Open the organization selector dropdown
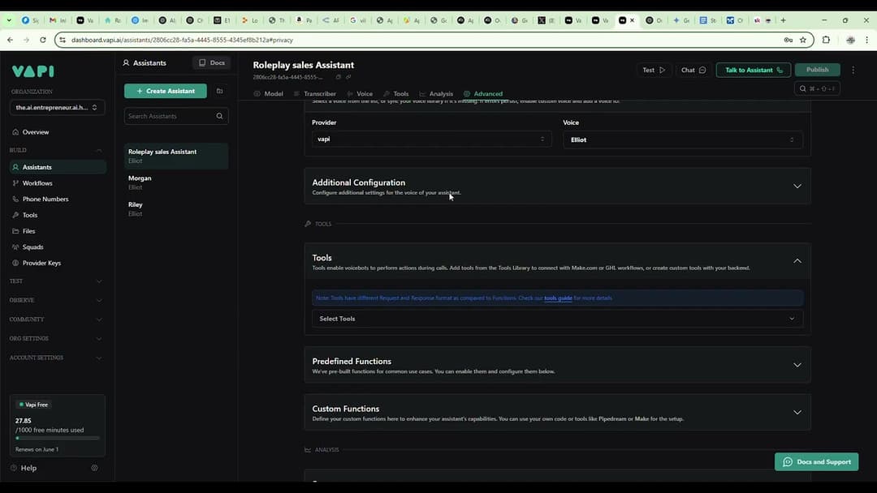The height and width of the screenshot is (493, 877). (x=57, y=107)
